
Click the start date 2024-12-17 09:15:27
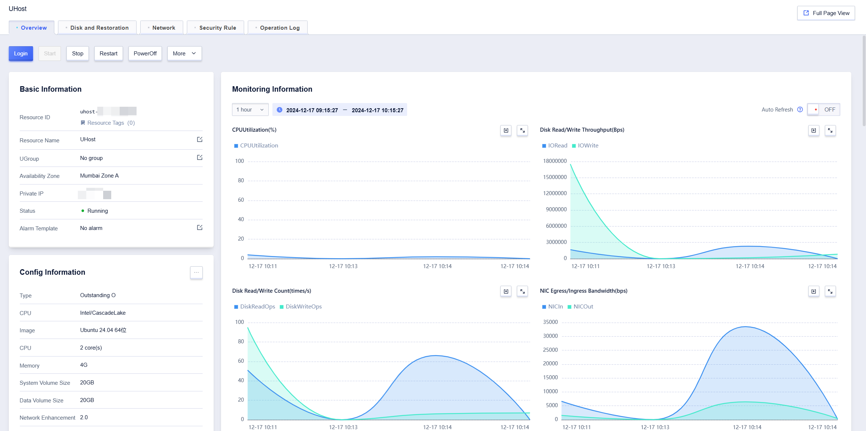pos(312,110)
